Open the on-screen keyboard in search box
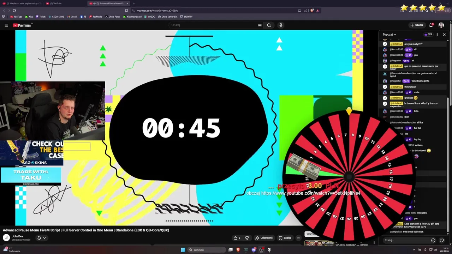Viewport: 452px width, 254px height. pos(260,25)
